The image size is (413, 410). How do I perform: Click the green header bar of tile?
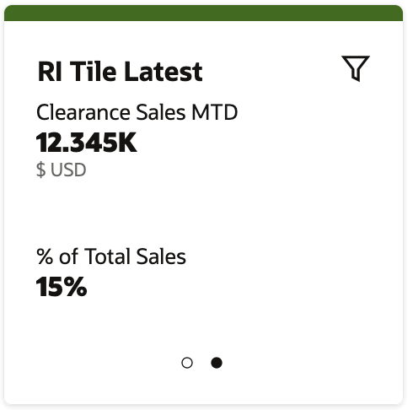pyautogui.click(x=203, y=13)
